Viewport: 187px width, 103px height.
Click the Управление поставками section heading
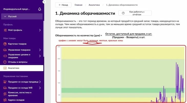click(16, 76)
